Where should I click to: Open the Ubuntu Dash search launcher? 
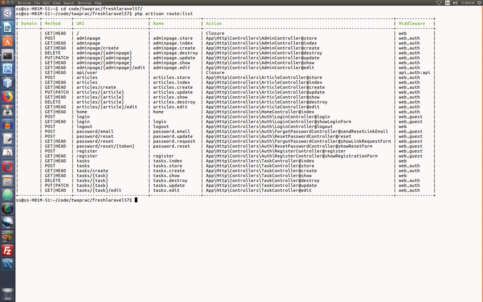point(8,13)
